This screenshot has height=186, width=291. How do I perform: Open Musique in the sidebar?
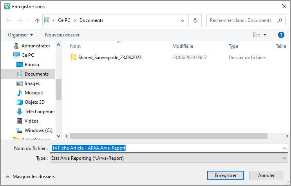[30, 93]
